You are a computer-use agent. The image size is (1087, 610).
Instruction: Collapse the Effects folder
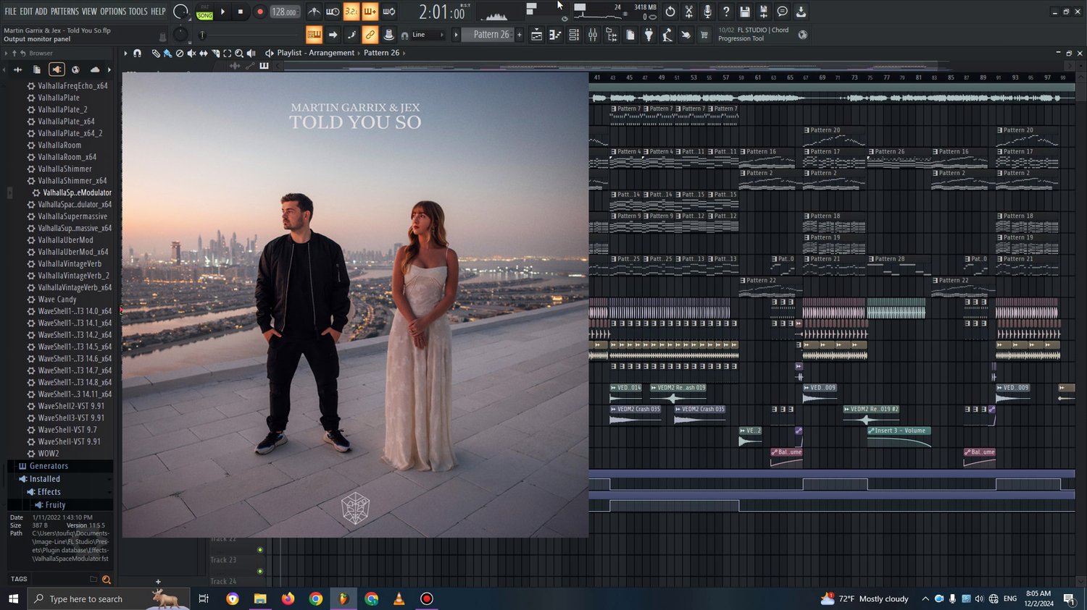pos(60,492)
